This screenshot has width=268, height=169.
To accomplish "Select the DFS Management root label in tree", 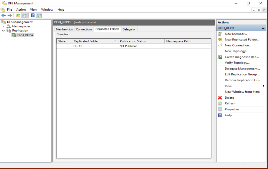I will pyautogui.click(x=20, y=22).
